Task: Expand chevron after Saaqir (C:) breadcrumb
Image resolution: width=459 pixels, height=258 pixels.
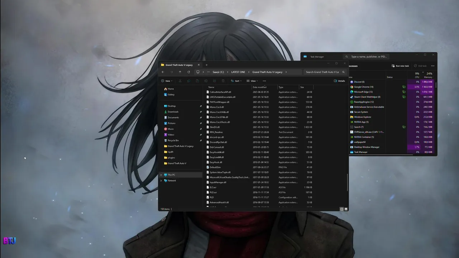Action: tap(228, 72)
